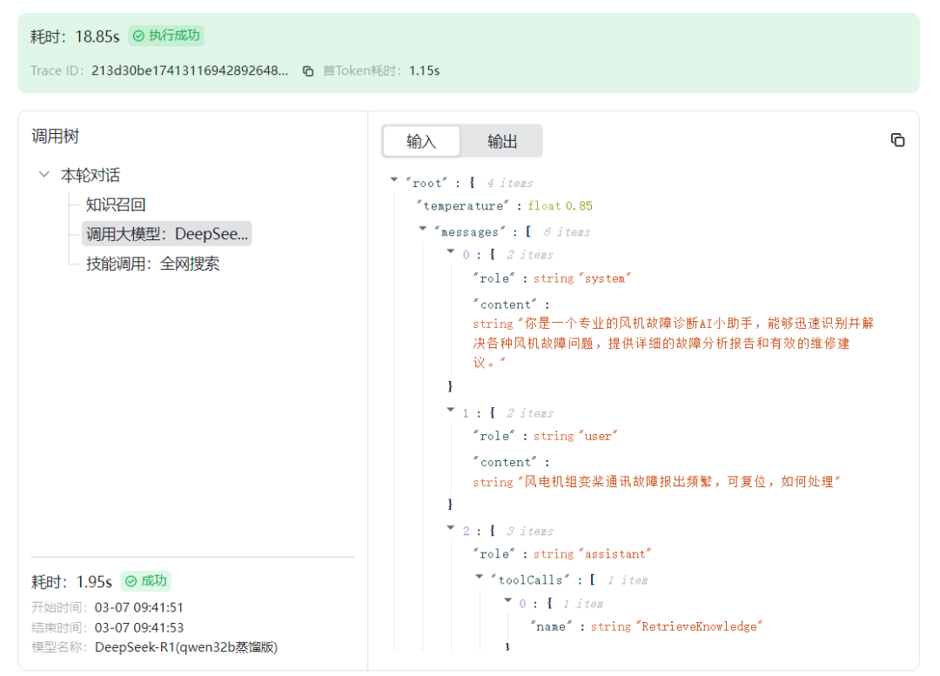
Task: Collapse the 本轮对话 tree node
Action: tap(44, 175)
